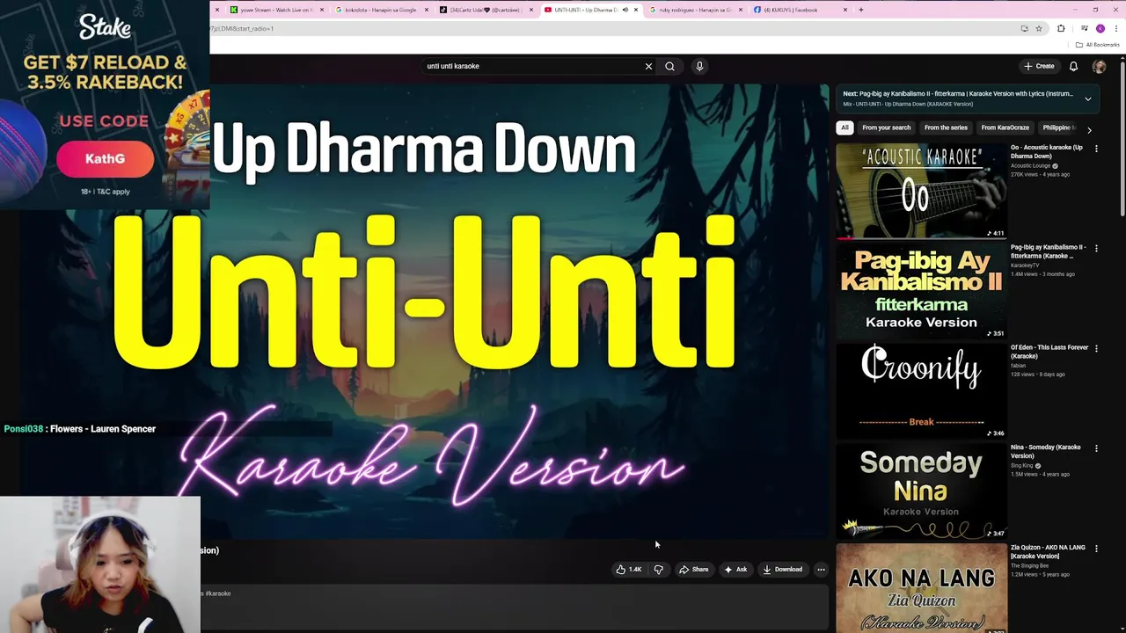
Task: Open options menu for 'Nina - Someday' video
Action: pos(1096,448)
